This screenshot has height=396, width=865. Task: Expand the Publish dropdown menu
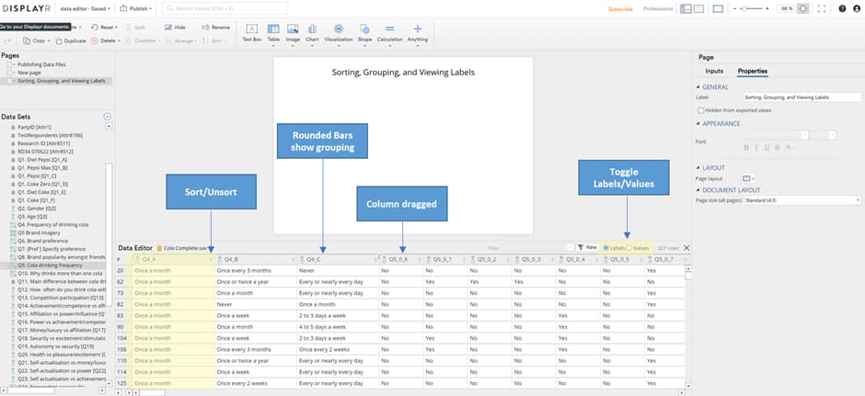click(x=138, y=8)
